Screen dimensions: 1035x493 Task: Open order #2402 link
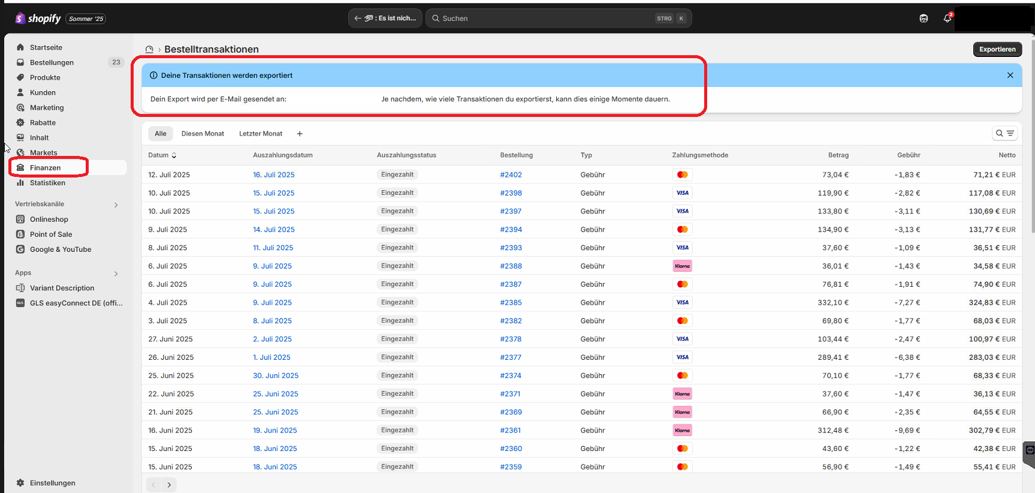[x=511, y=175]
